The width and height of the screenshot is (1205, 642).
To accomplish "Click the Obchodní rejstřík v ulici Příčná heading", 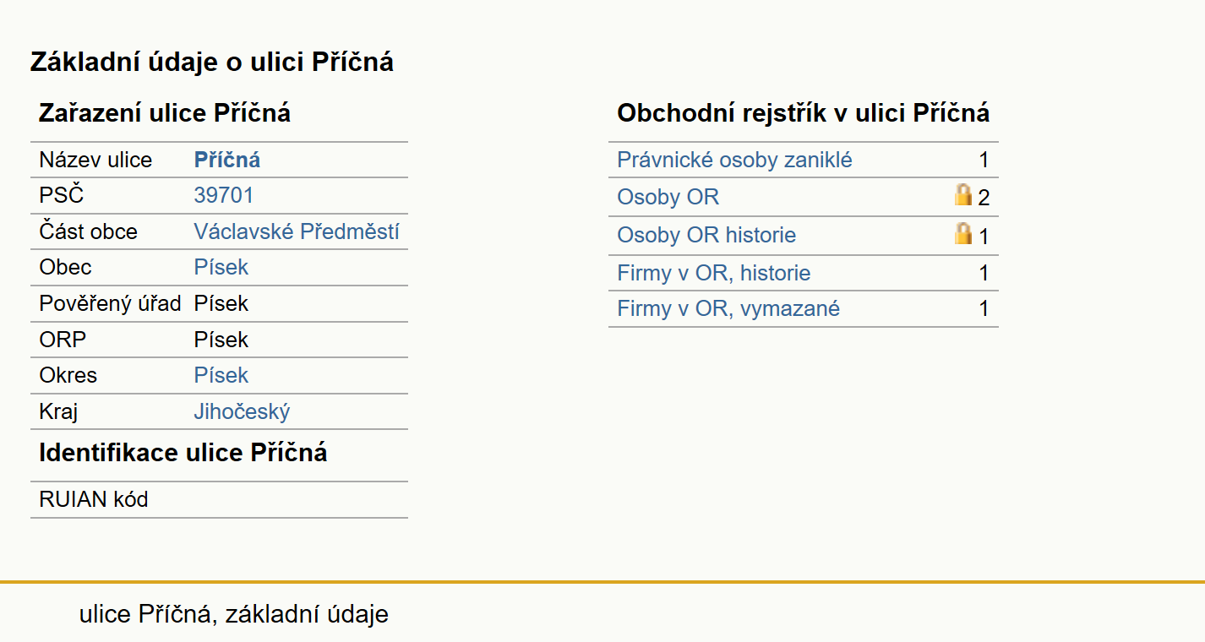I will 804,113.
